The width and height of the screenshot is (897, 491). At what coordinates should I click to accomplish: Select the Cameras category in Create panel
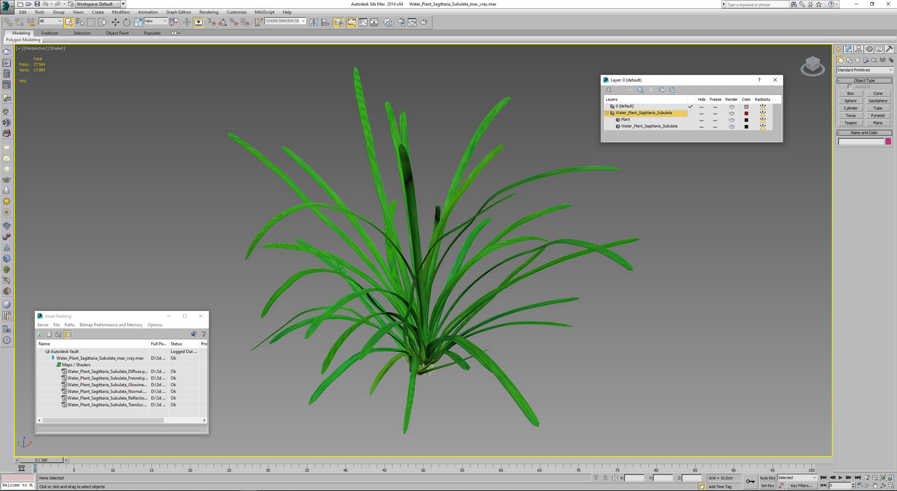point(866,60)
